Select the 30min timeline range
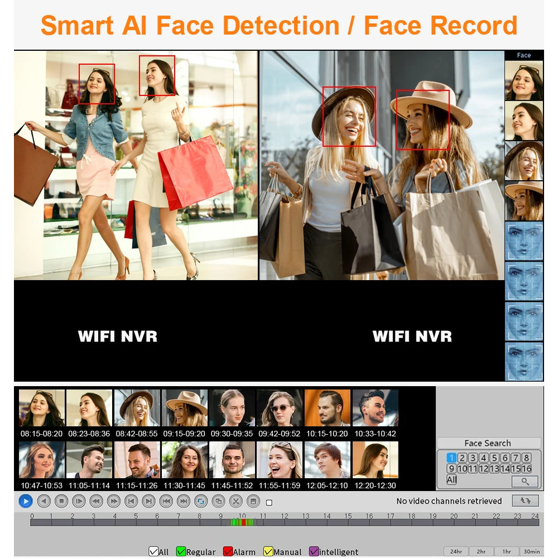 pyautogui.click(x=531, y=551)
